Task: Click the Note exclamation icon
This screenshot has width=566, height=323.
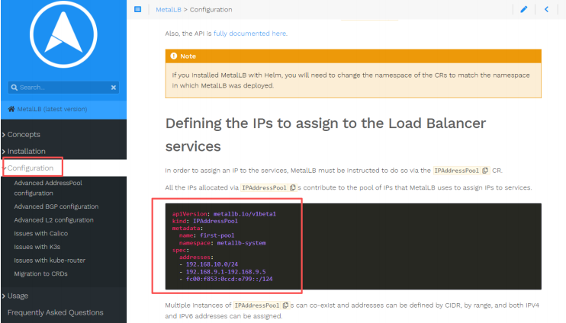Action: tap(174, 56)
